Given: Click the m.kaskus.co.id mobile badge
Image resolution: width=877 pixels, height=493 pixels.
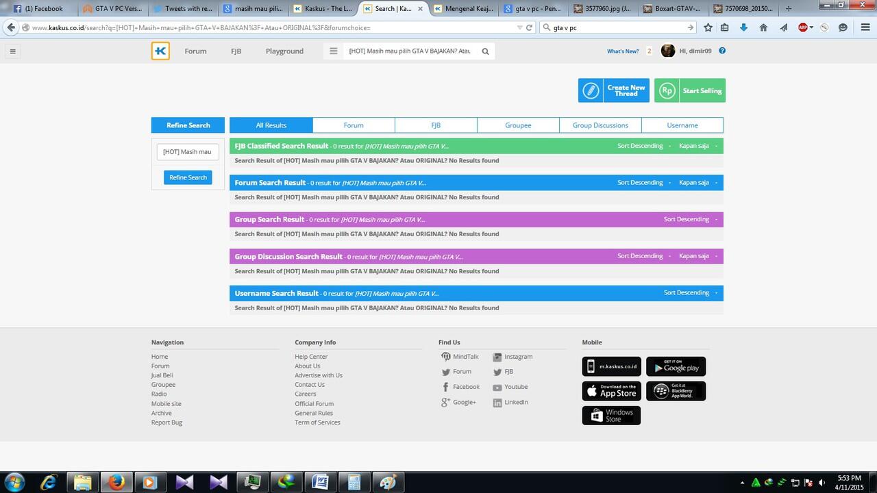Looking at the screenshot, I should [612, 366].
